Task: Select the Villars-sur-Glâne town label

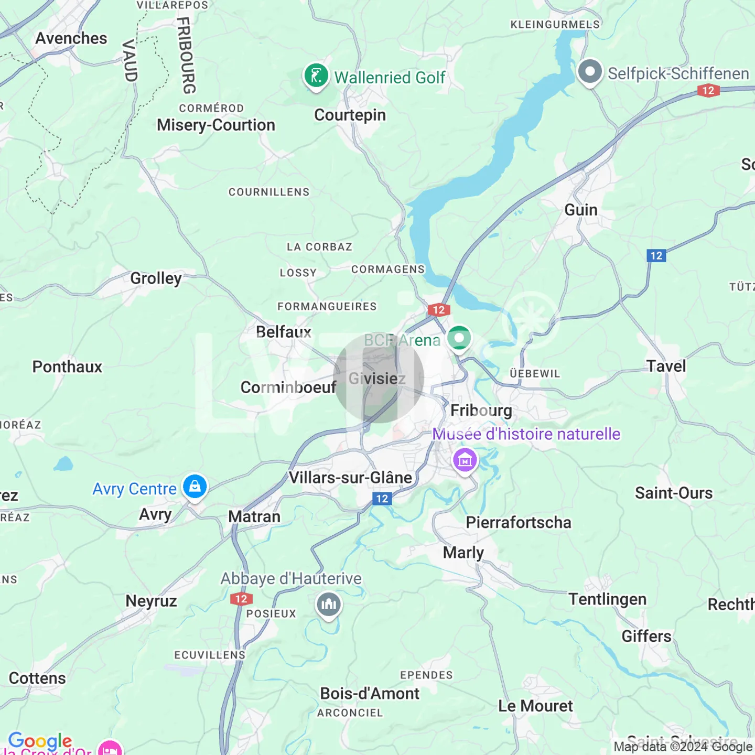Action: (x=351, y=478)
